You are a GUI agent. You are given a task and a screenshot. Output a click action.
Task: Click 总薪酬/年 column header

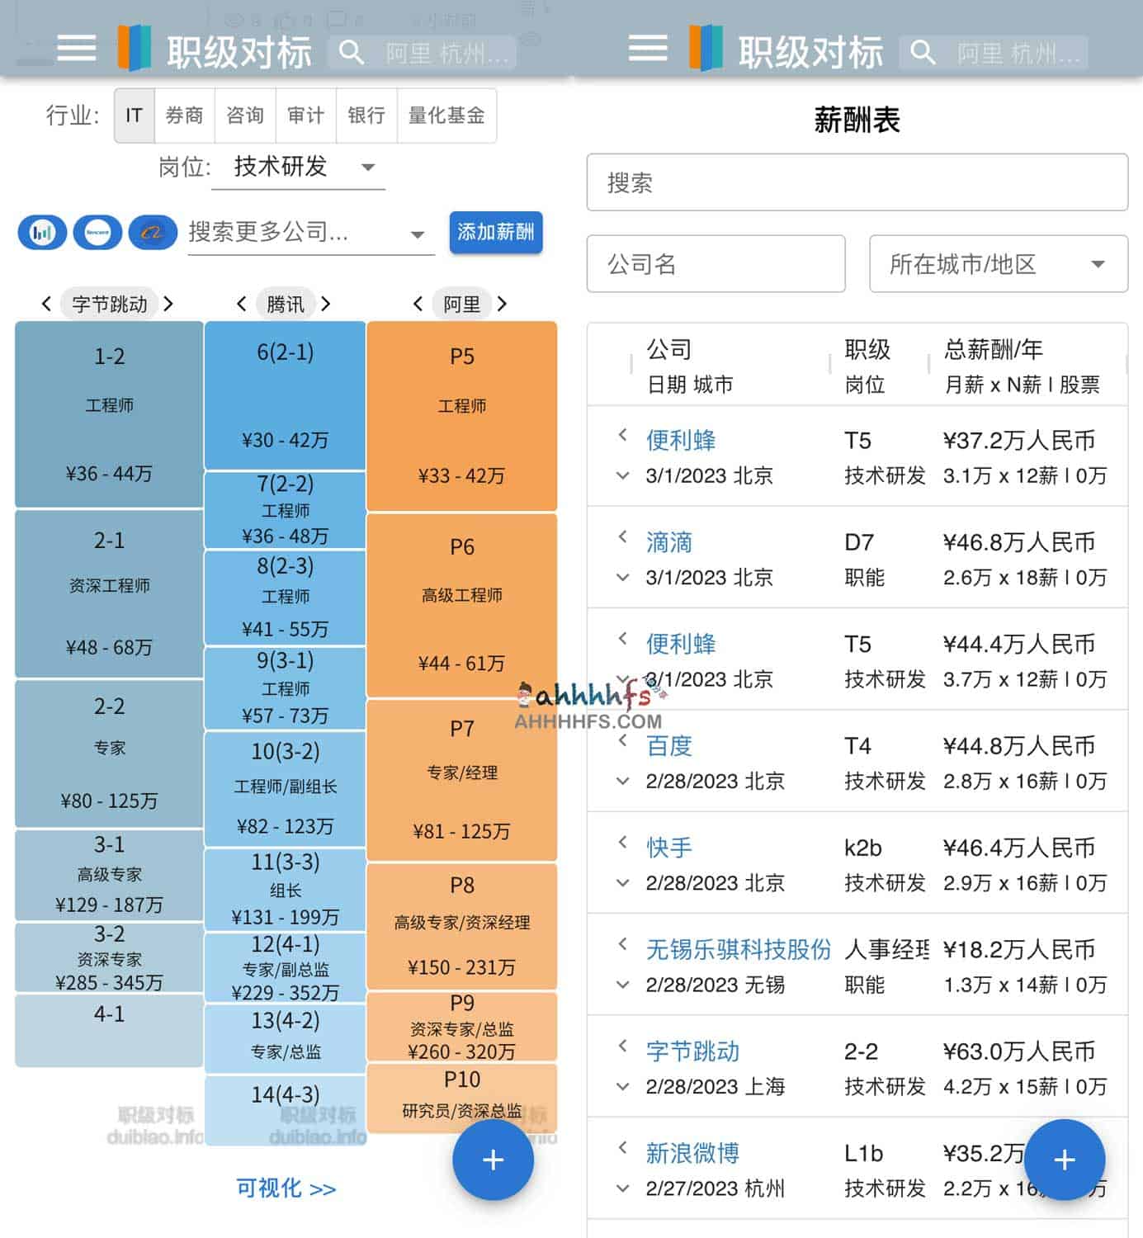point(994,349)
